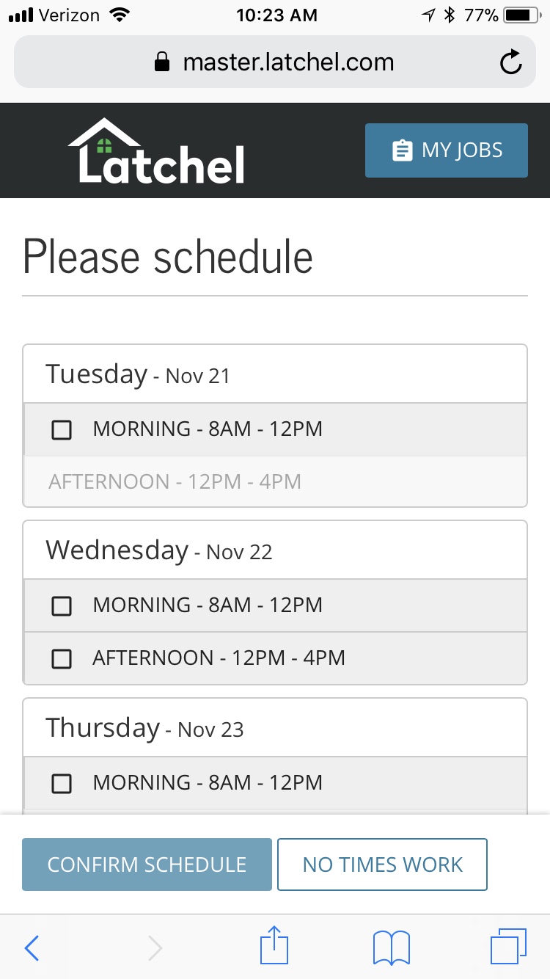Viewport: 550px width, 979px height.
Task: Reload the page with refresh icon
Action: [x=510, y=63]
